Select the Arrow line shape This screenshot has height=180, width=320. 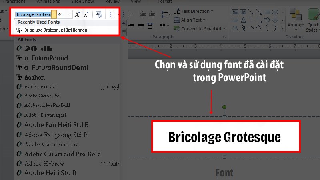[259, 12]
